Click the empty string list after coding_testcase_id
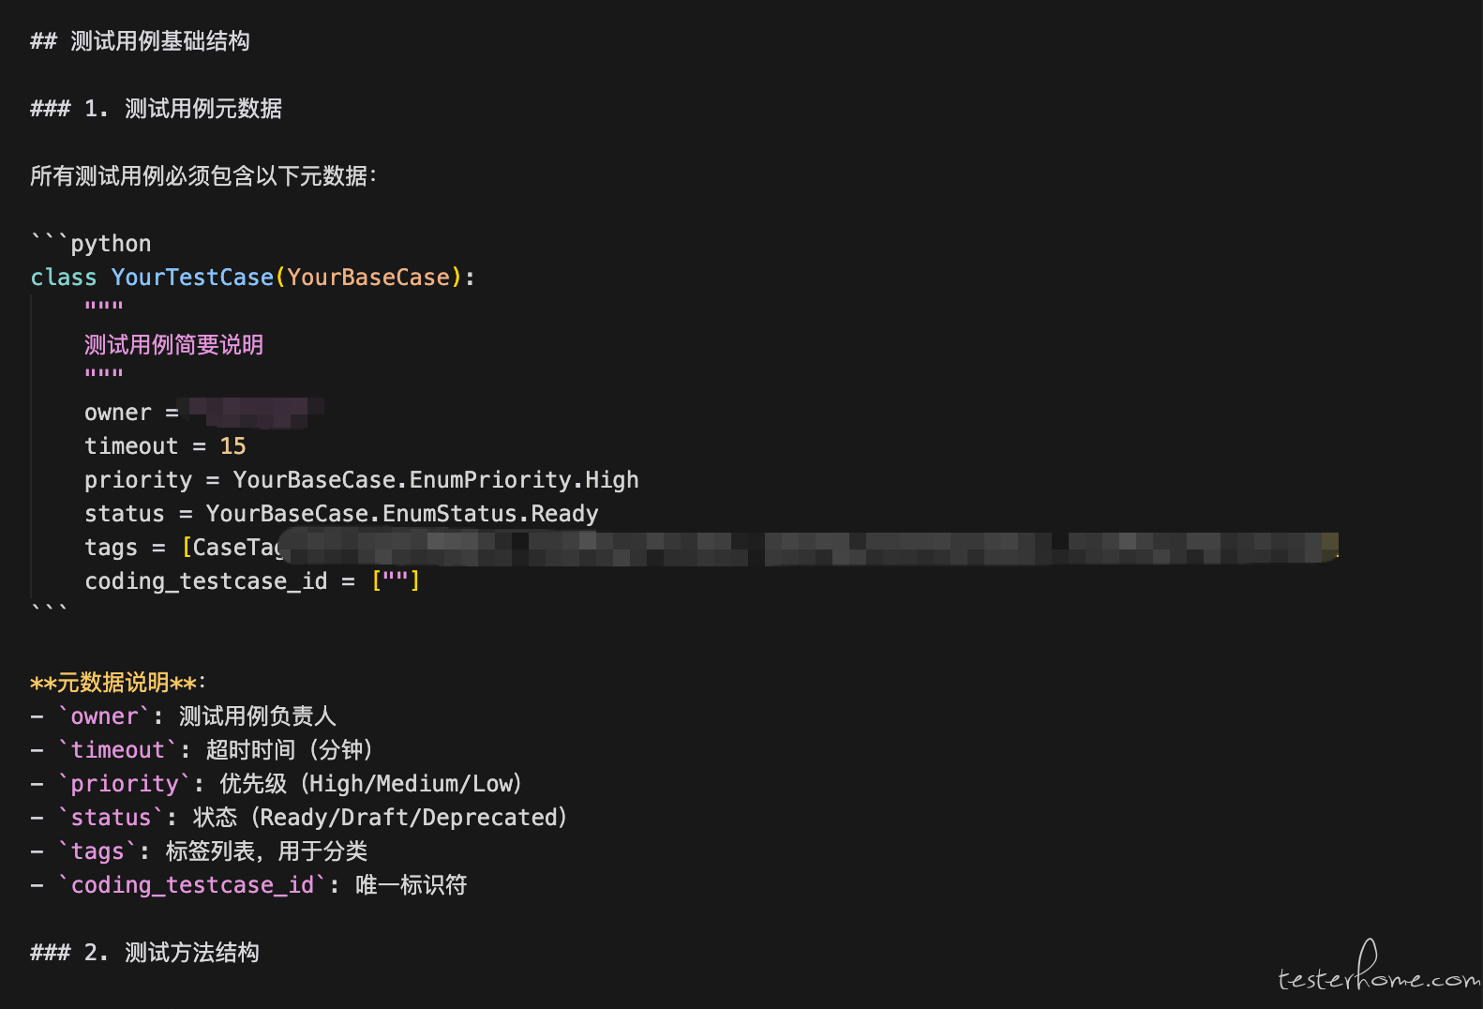The width and height of the screenshot is (1483, 1009). coord(396,581)
